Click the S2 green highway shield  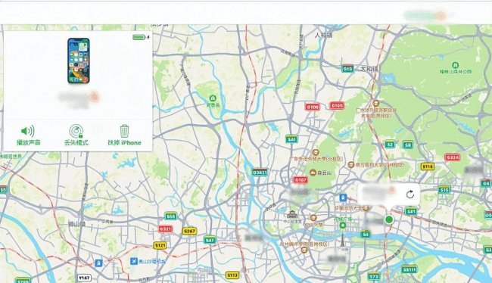390,145
